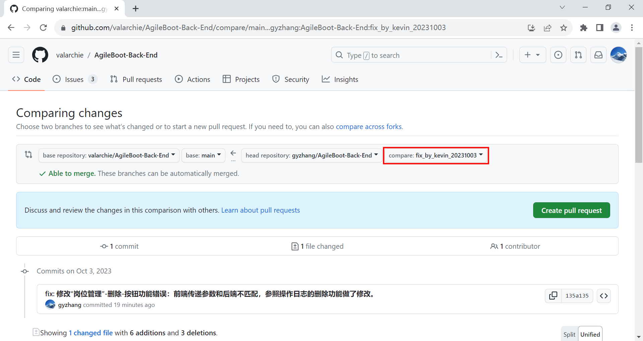This screenshot has height=341, width=643.
Task: Switch to the Pull requests tab
Action: click(x=136, y=80)
